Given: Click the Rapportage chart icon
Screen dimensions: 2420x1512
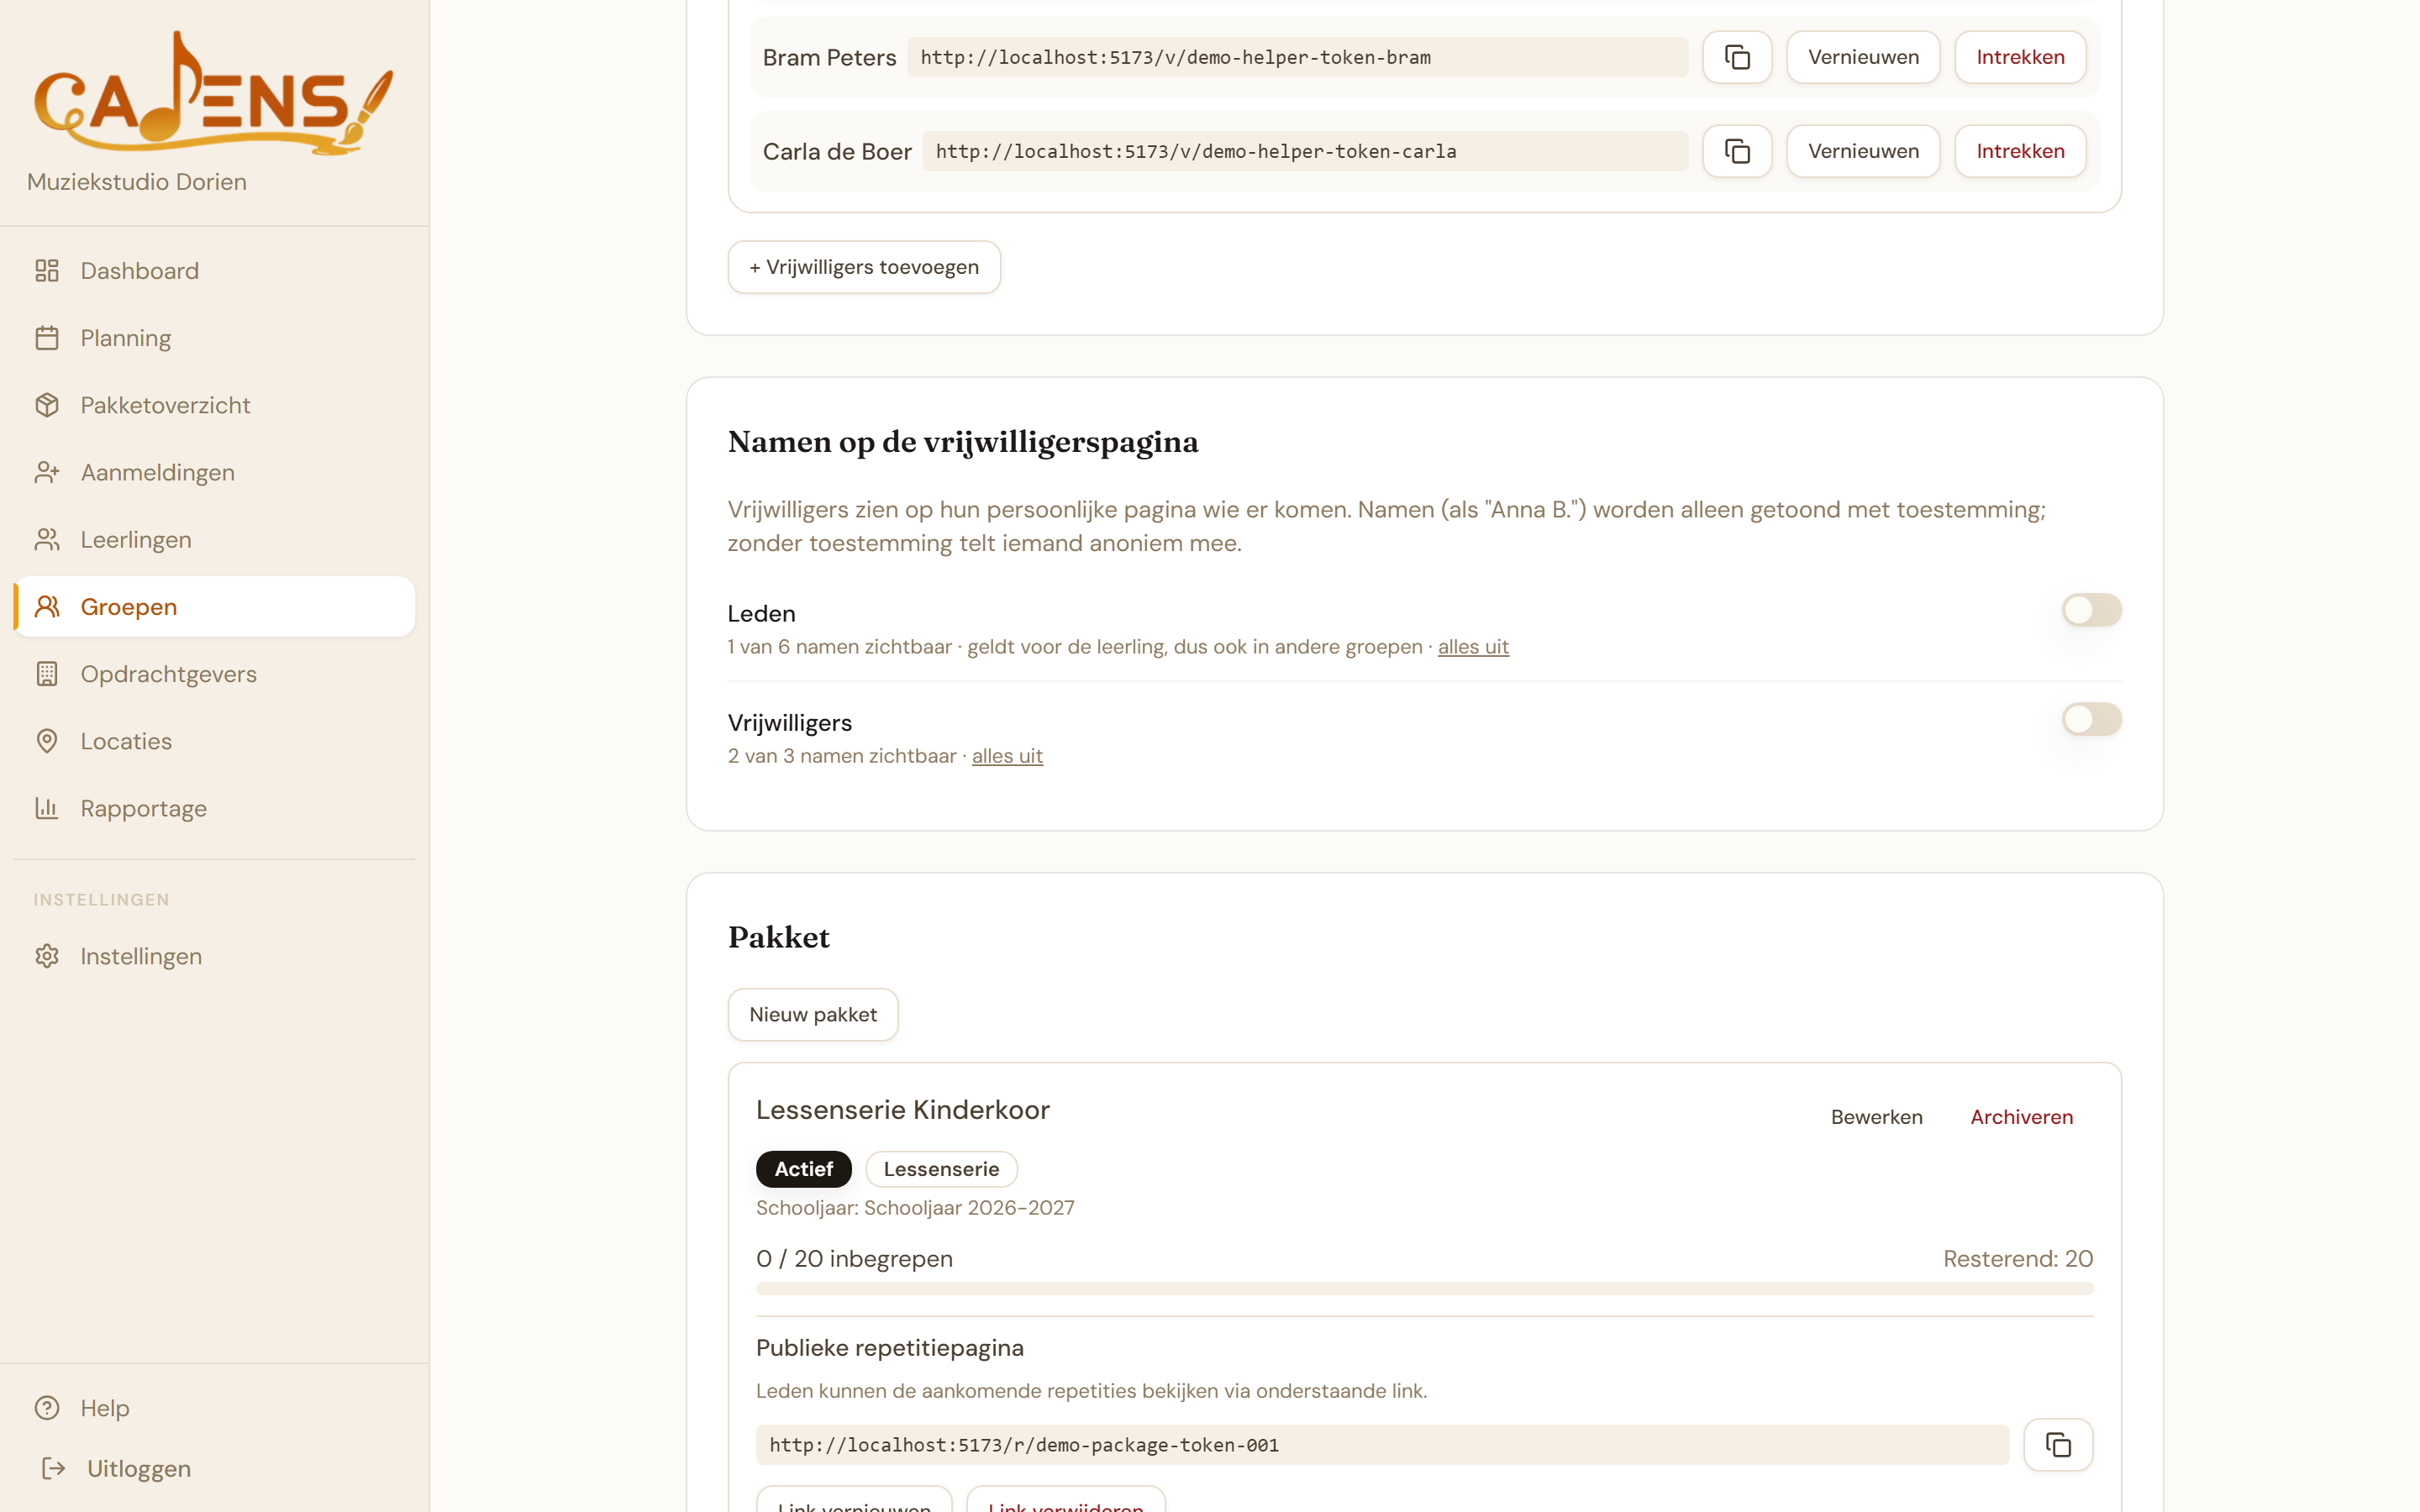Looking at the screenshot, I should coord(47,808).
